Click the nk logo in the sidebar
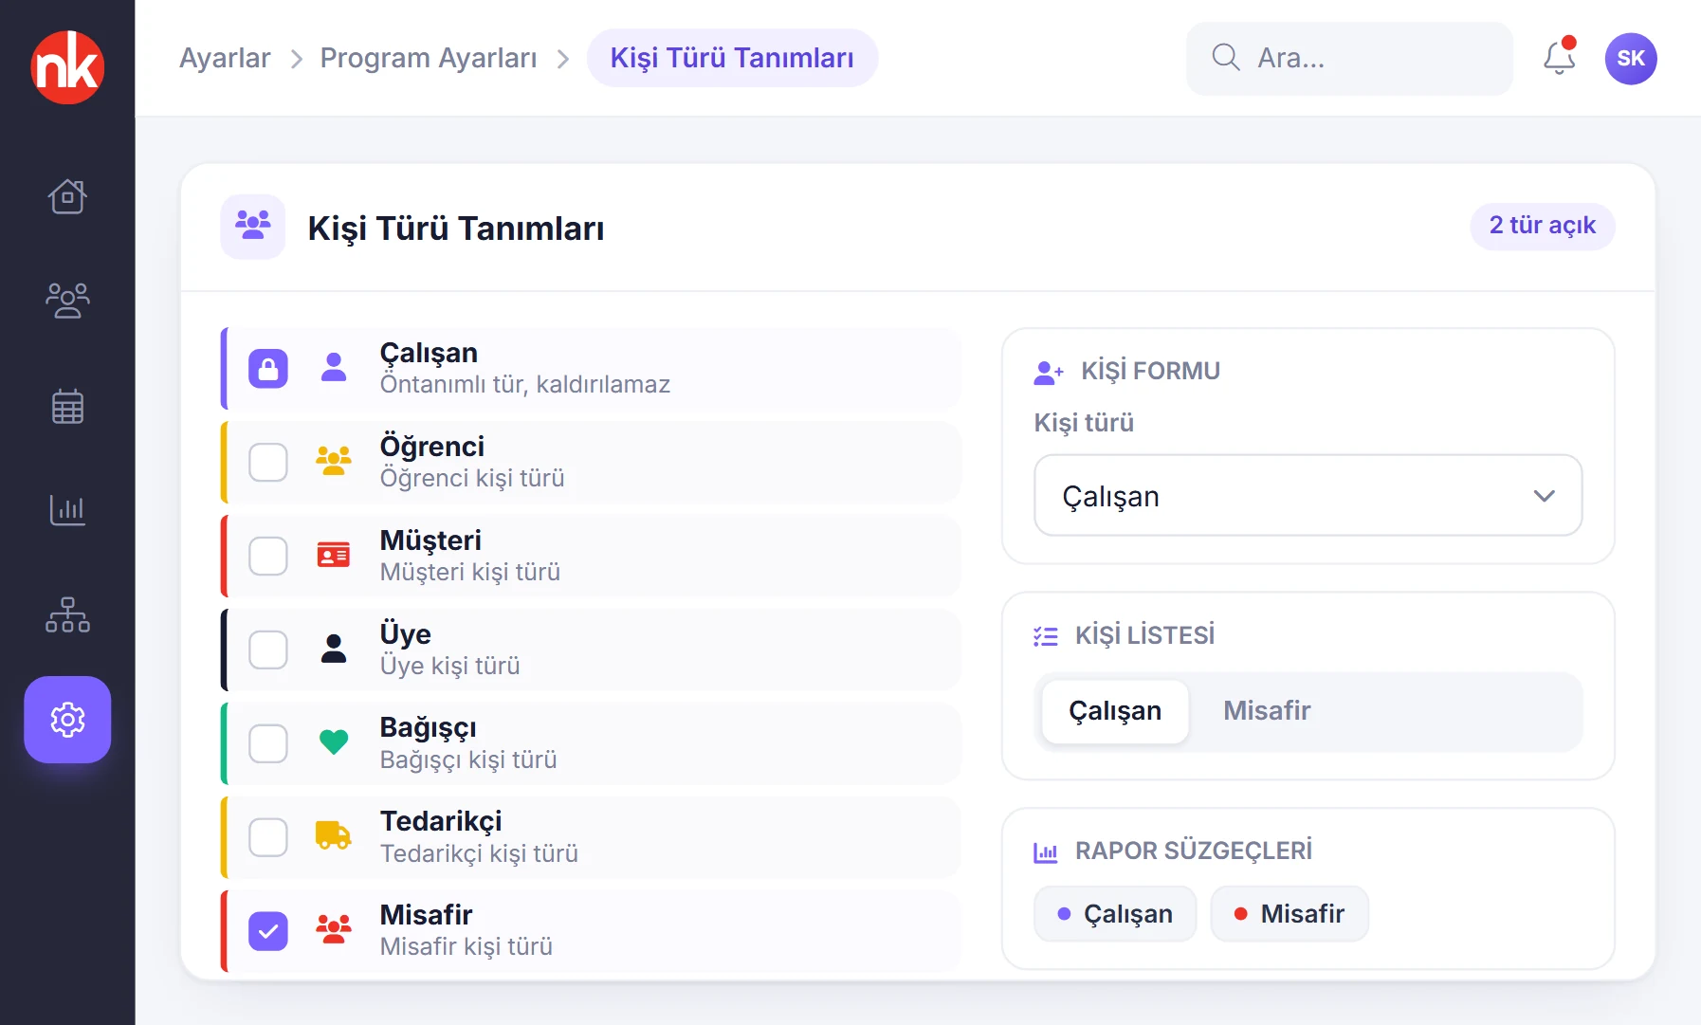This screenshot has height=1025, width=1701. coord(67,67)
